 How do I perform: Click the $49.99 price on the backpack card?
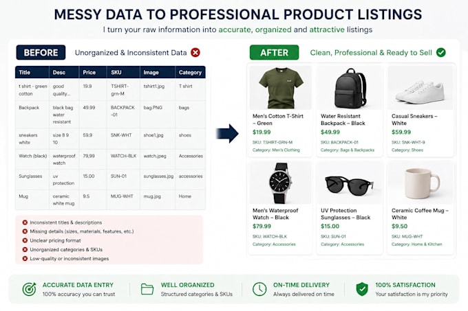[x=330, y=132]
